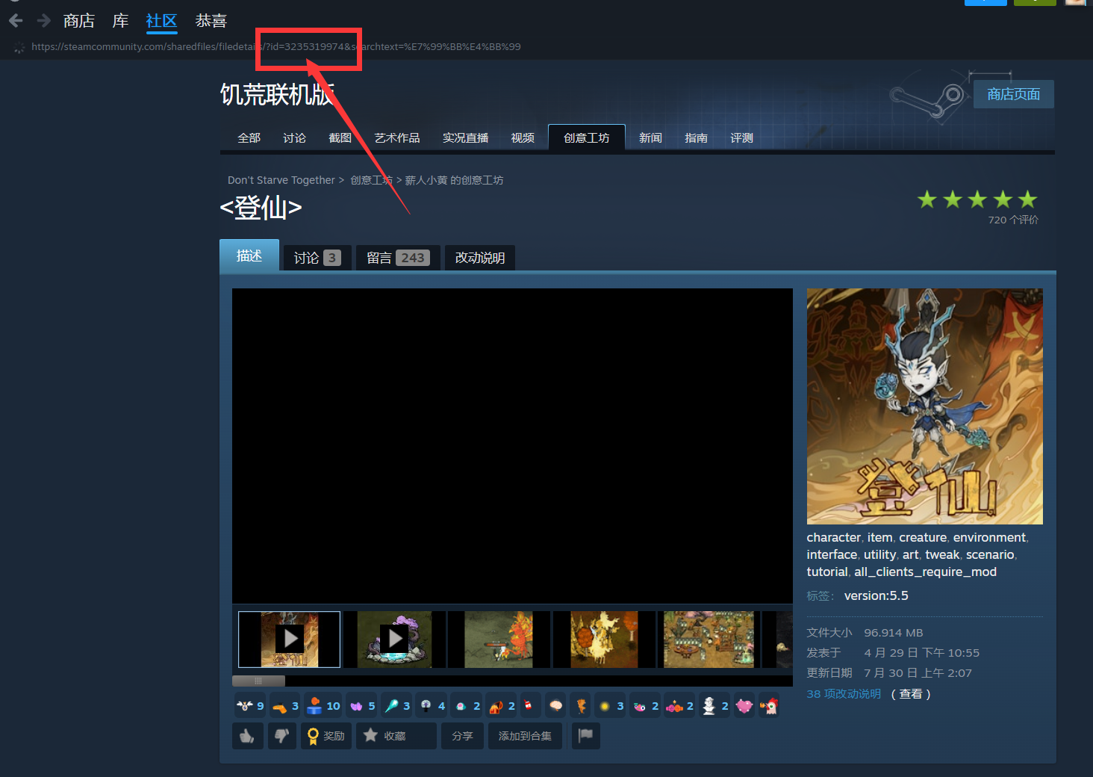Select the 讨论 3 item tab

[317, 258]
